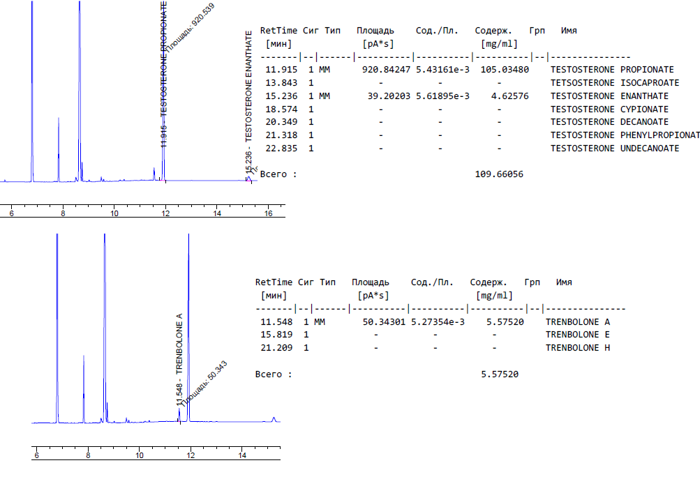Click the TESTOSTERONE ENANTHATE name in the table
The width and height of the screenshot is (700, 479).
click(609, 96)
